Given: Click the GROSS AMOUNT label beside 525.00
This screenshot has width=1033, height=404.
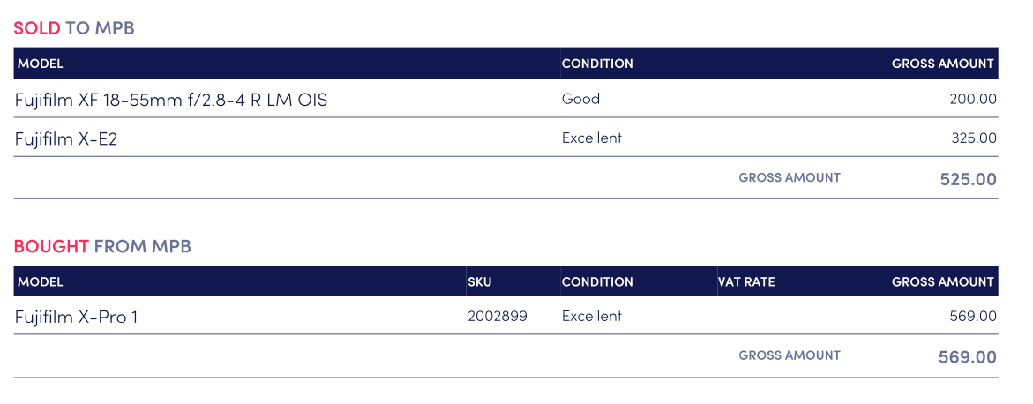Looking at the screenshot, I should (x=790, y=177).
